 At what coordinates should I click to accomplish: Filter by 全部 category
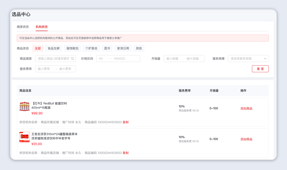pyautogui.click(x=38, y=48)
